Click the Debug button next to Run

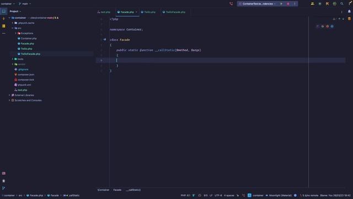point(288,4)
